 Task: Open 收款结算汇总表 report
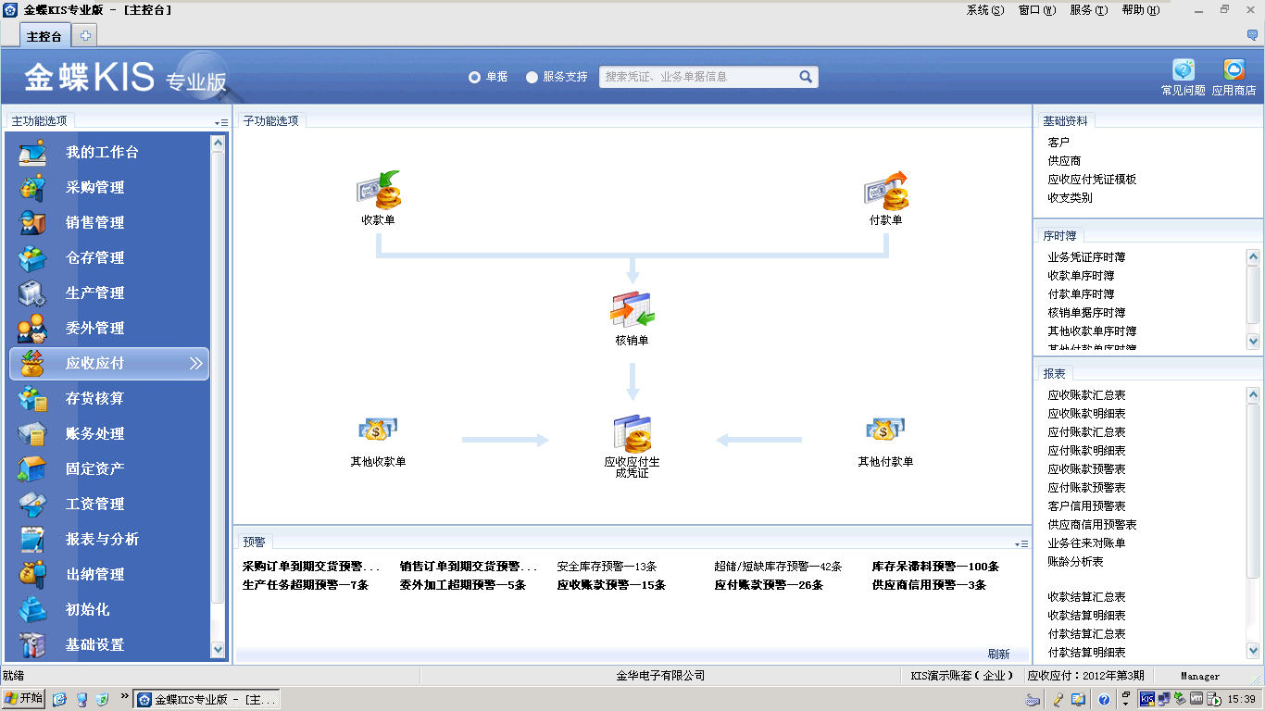[1086, 597]
